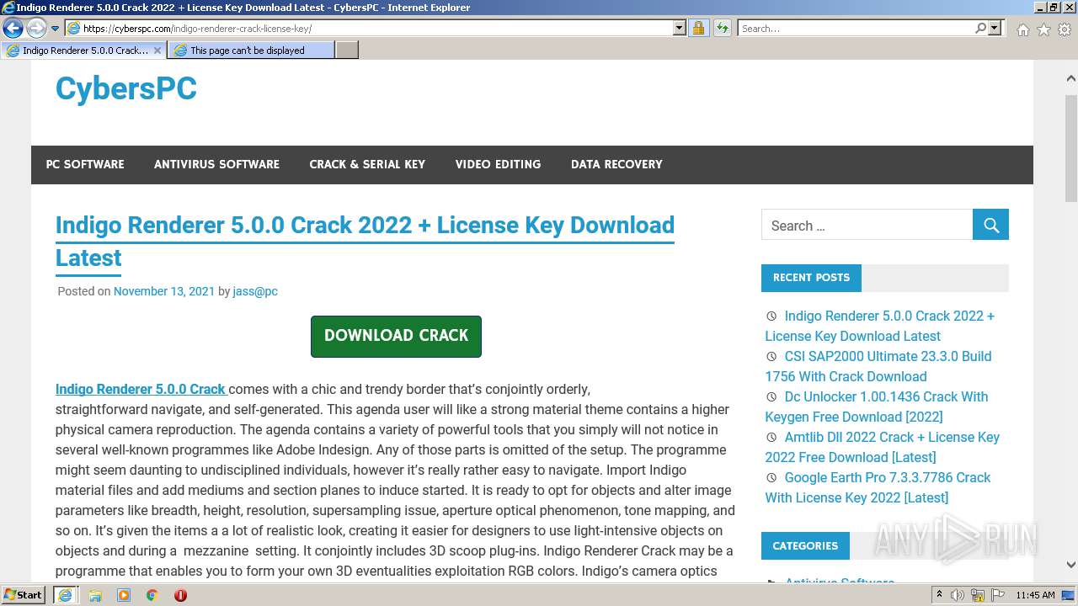Screen dimensions: 1078x606
Task: Open the PC SOFTWARE menu
Action: (85, 164)
